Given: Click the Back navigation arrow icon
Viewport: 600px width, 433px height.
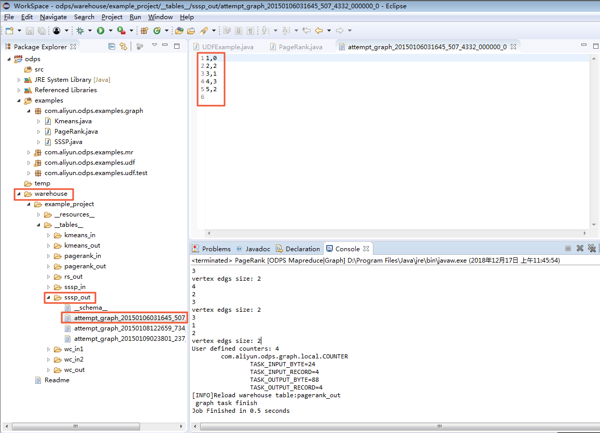Looking at the screenshot, I should (319, 31).
